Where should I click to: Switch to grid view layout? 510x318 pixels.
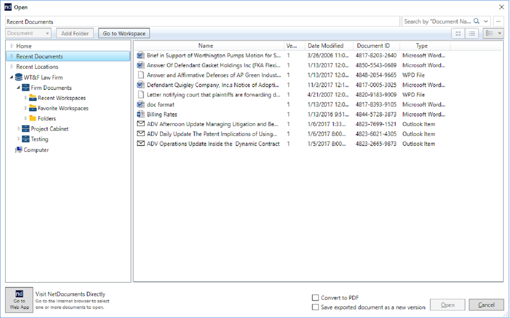[x=457, y=33]
